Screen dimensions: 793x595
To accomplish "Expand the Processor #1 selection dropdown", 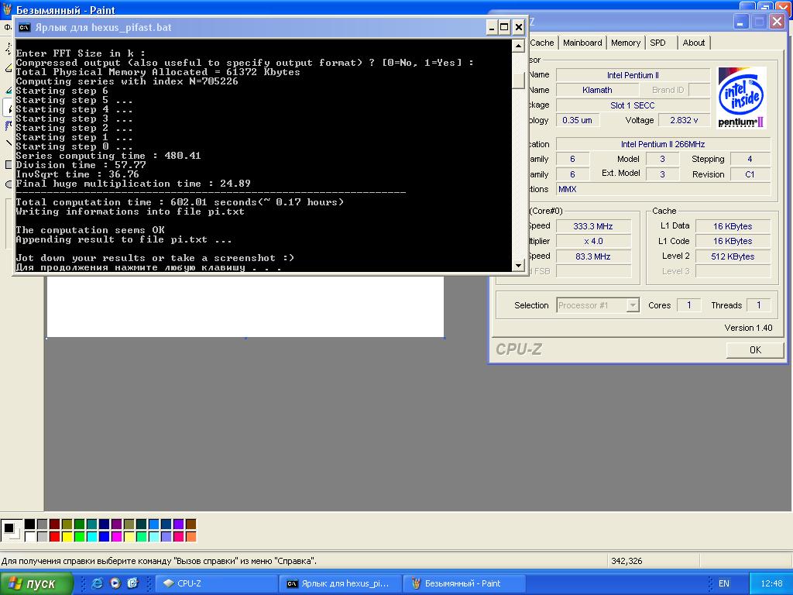I will coord(632,305).
